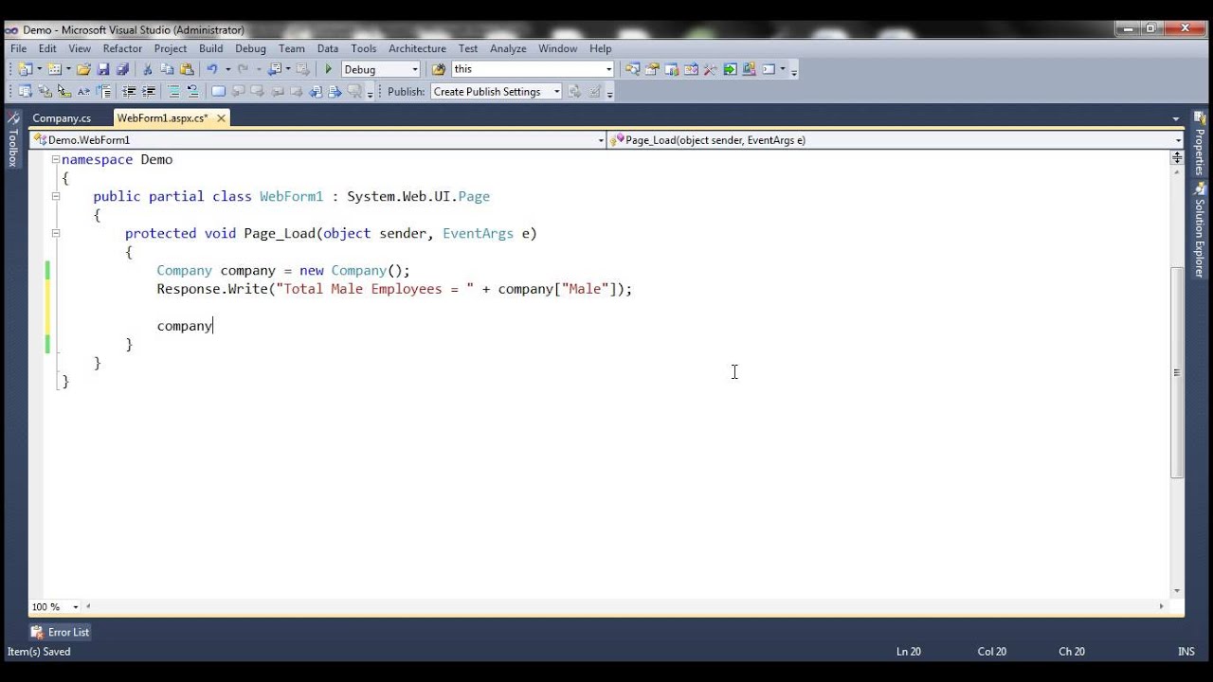1213x682 pixels.
Task: Click the vertical scrollbar down arrow
Action: pyautogui.click(x=1177, y=590)
